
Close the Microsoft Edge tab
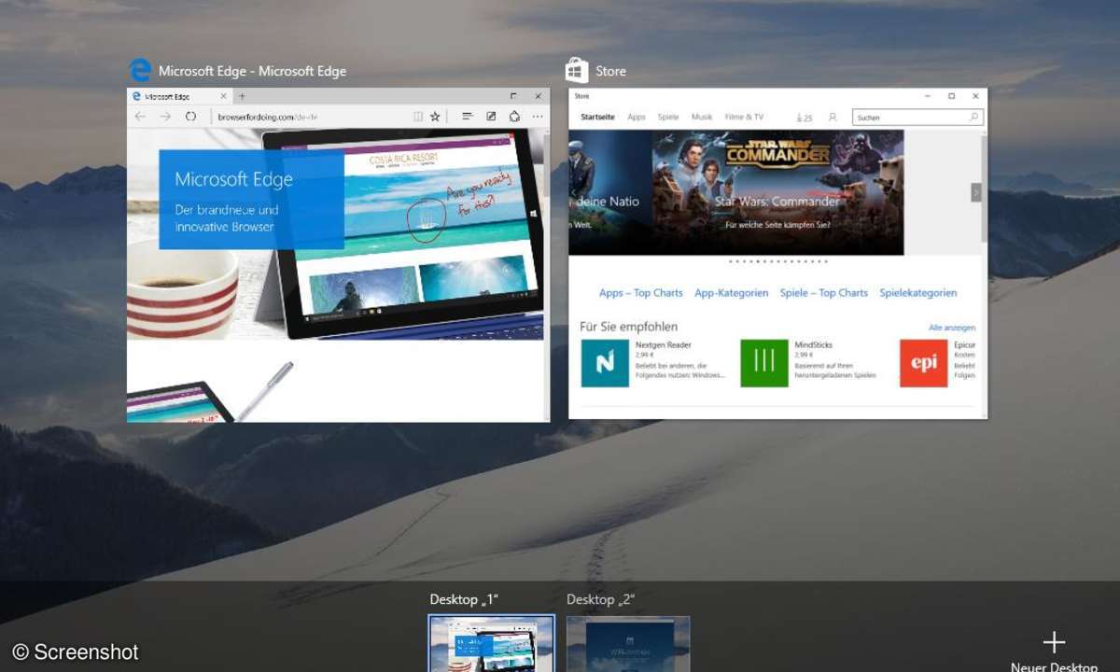click(223, 96)
